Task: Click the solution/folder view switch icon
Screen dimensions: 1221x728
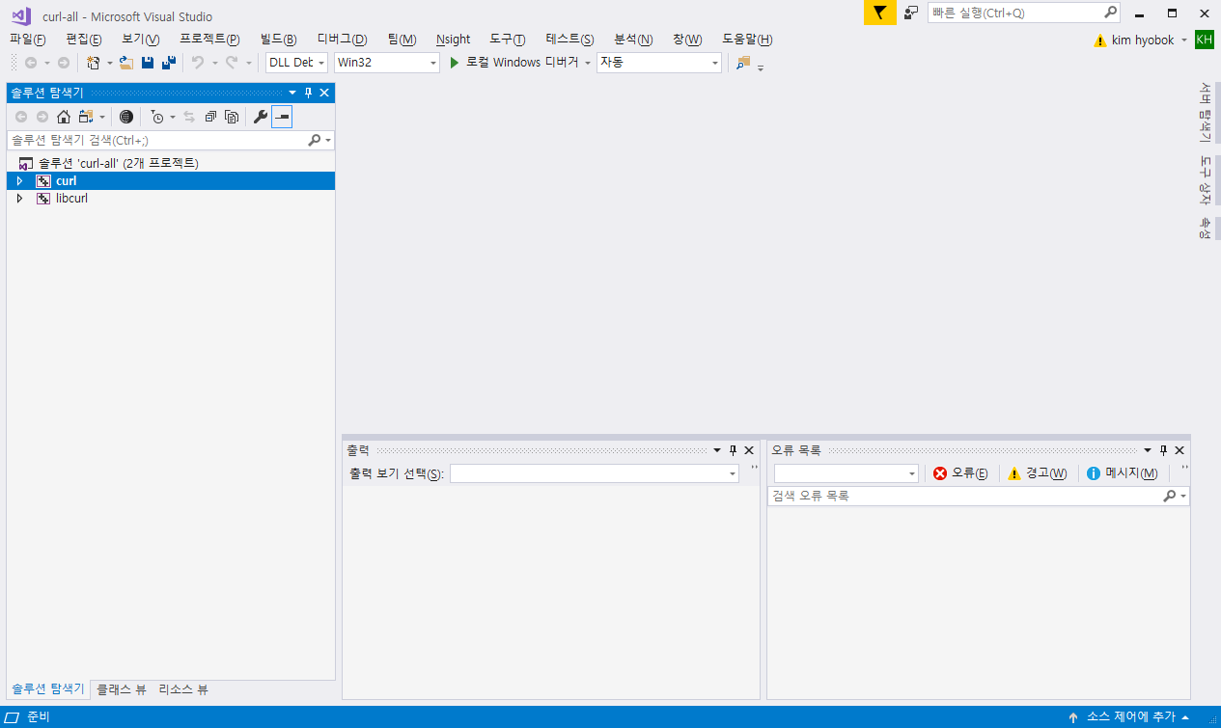Action: (86, 117)
